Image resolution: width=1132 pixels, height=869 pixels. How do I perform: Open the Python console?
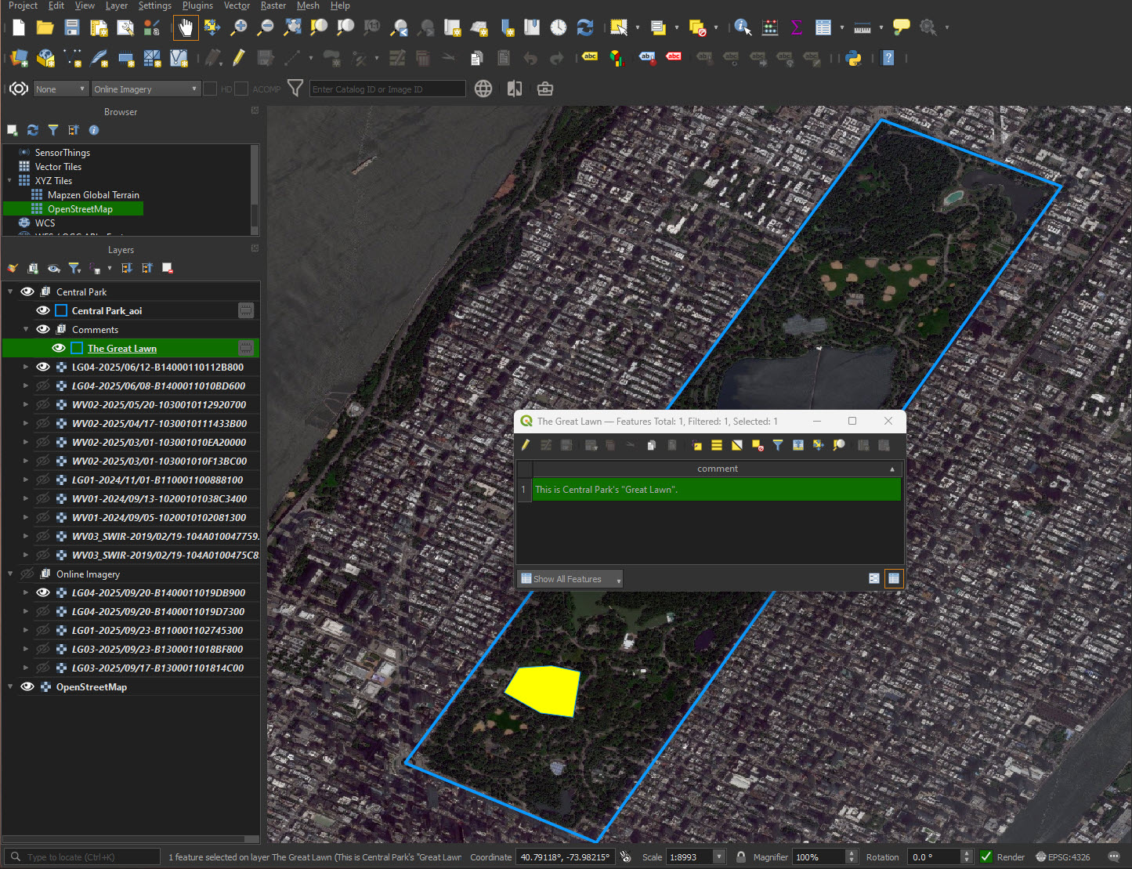coord(853,58)
